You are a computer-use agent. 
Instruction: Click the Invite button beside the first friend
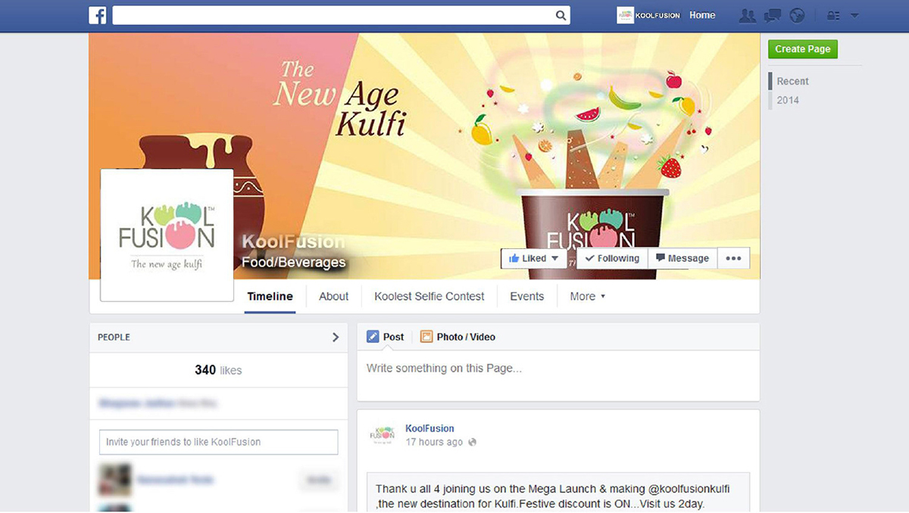(x=319, y=480)
